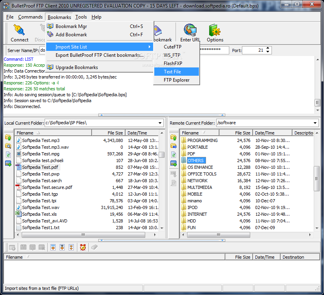Select WS_FTP import option
The image size is (324, 295).
coord(176,55)
